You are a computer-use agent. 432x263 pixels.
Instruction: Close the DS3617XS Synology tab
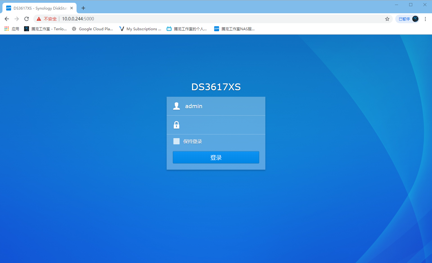pos(72,8)
